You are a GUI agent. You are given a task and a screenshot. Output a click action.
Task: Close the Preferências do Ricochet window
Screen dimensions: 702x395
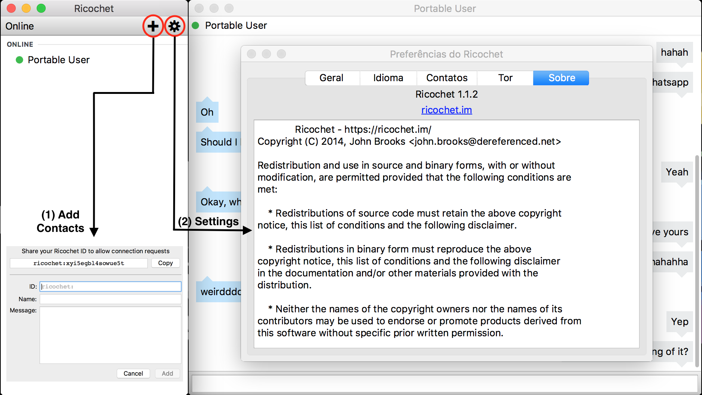pyautogui.click(x=251, y=54)
